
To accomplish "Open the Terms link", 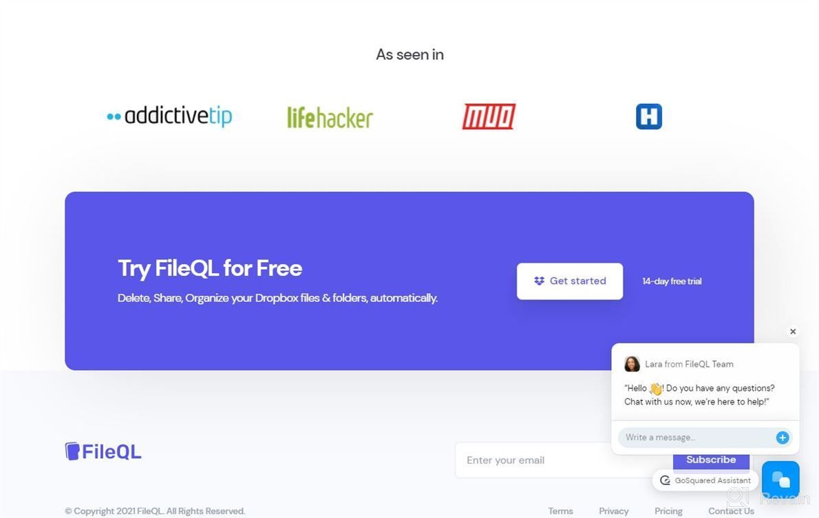I will coord(560,510).
